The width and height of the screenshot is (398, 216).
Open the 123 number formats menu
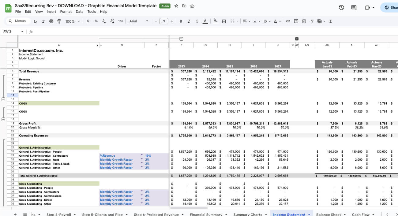[x=120, y=21]
